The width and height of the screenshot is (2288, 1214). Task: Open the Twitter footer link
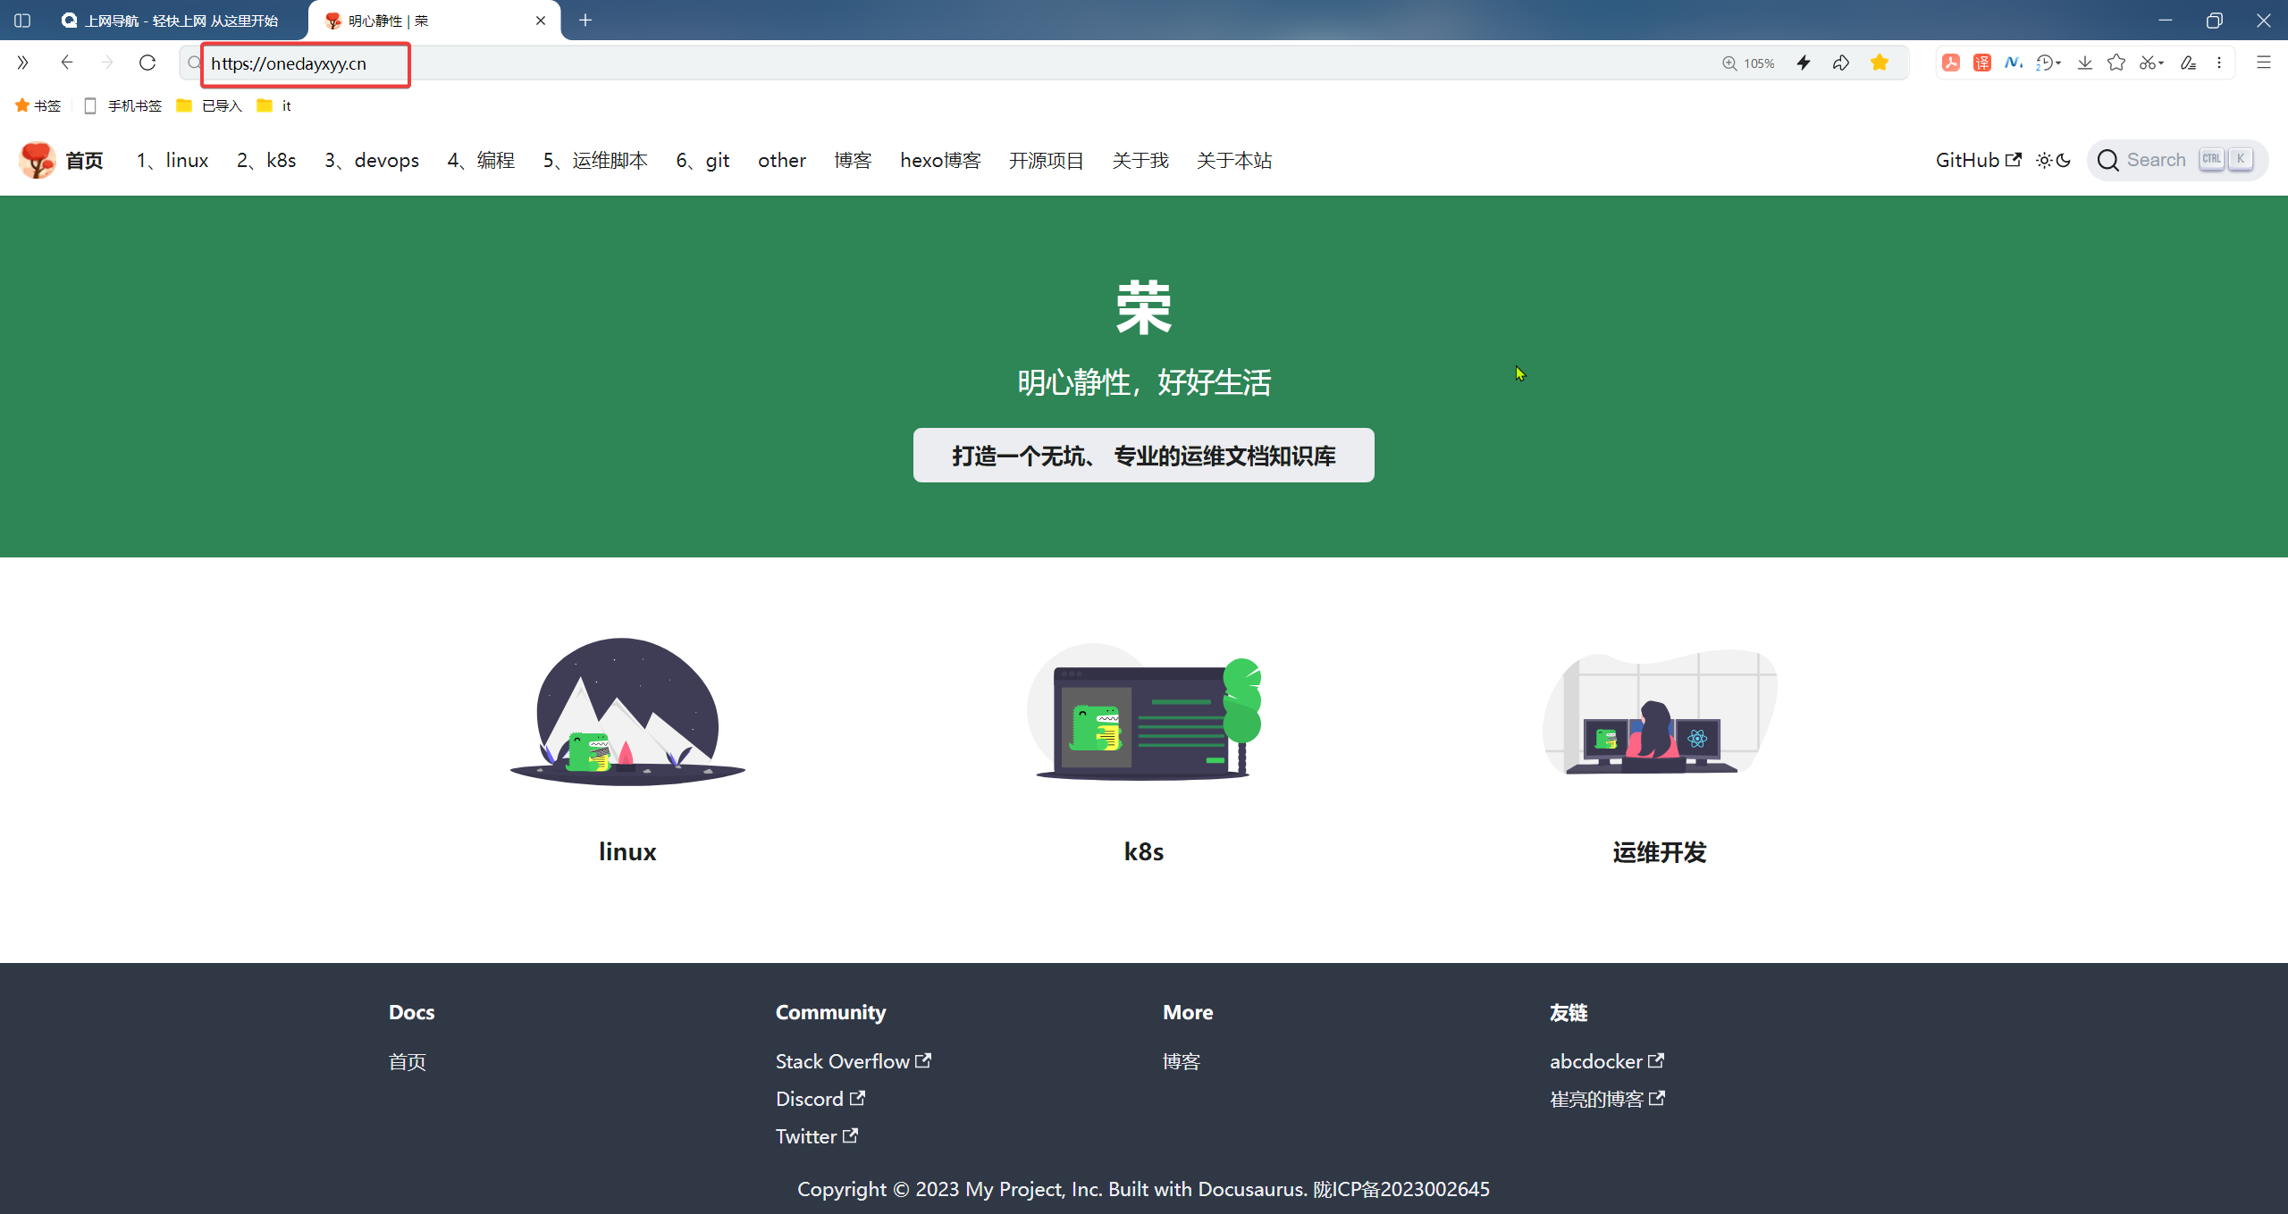click(x=817, y=1136)
